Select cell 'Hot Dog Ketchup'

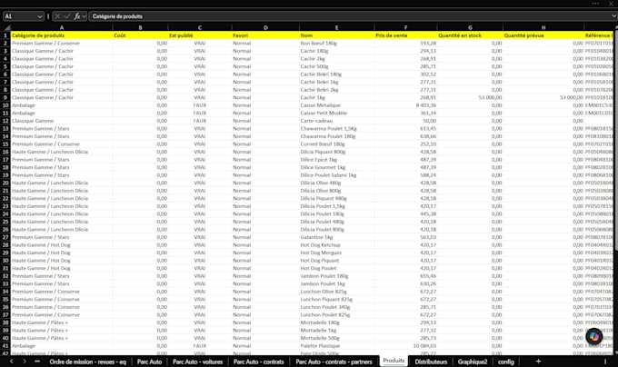click(x=336, y=245)
